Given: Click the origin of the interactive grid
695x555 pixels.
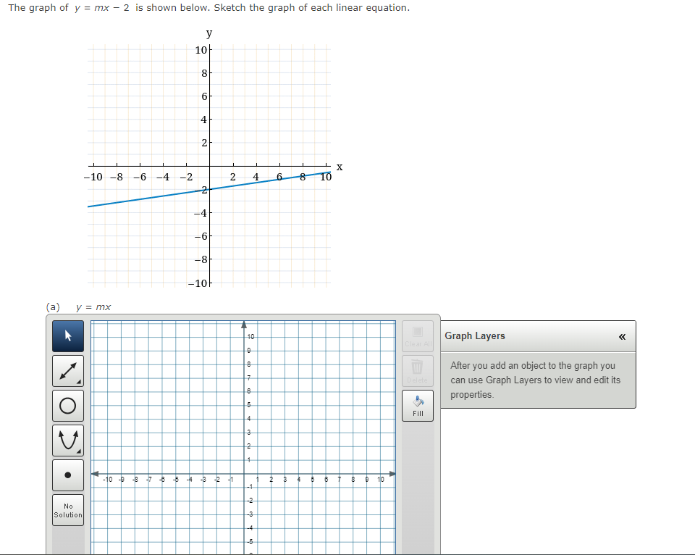Looking at the screenshot, I should point(245,475).
